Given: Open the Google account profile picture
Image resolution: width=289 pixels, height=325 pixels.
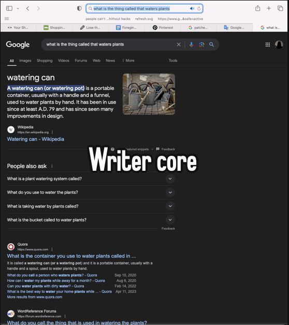Looking at the screenshot, I should [279, 45].
